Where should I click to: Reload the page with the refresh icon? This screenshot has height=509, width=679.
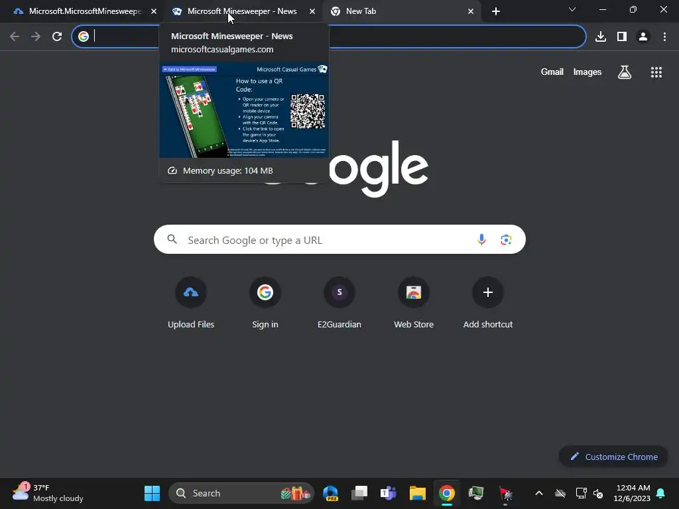coord(57,36)
